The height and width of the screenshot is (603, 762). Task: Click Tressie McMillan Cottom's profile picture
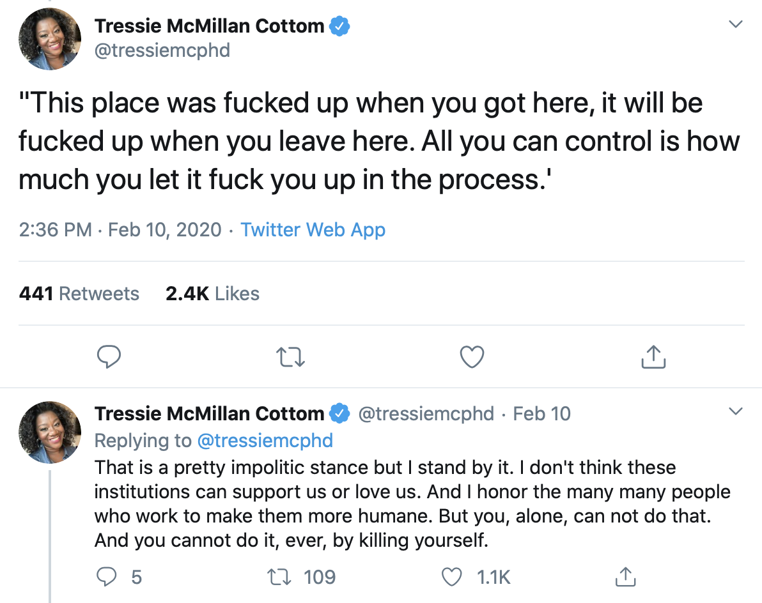(49, 38)
